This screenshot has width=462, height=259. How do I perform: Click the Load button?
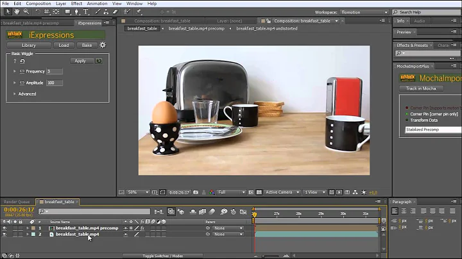64,46
